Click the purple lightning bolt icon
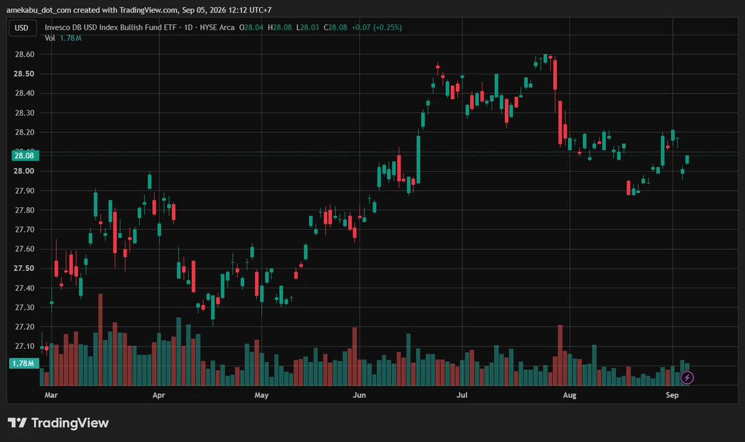This screenshot has width=745, height=442. pyautogui.click(x=687, y=377)
